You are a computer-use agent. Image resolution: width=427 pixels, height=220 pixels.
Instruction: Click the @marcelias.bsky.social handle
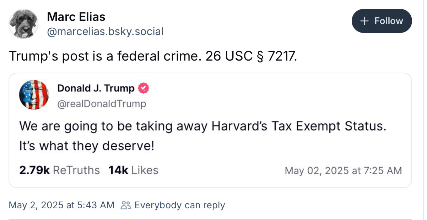point(105,32)
